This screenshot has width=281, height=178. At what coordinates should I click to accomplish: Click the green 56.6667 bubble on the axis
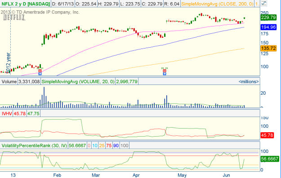click(x=269, y=159)
